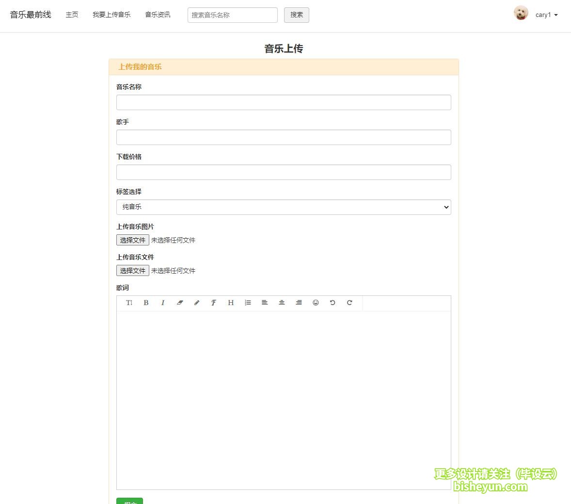Screen dimensions: 571x504
Task: Toggle bold formatting in lyrics editor
Action: pos(146,303)
